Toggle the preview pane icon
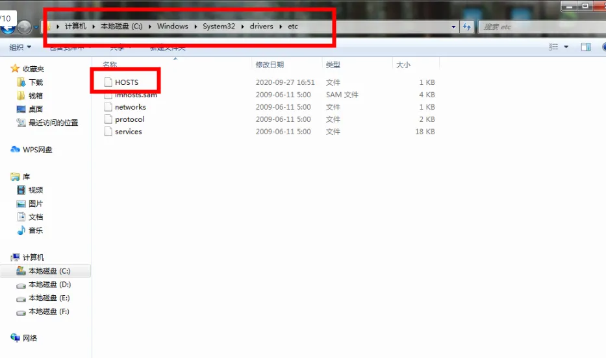Screen dimensions: 606x358 pos(585,47)
